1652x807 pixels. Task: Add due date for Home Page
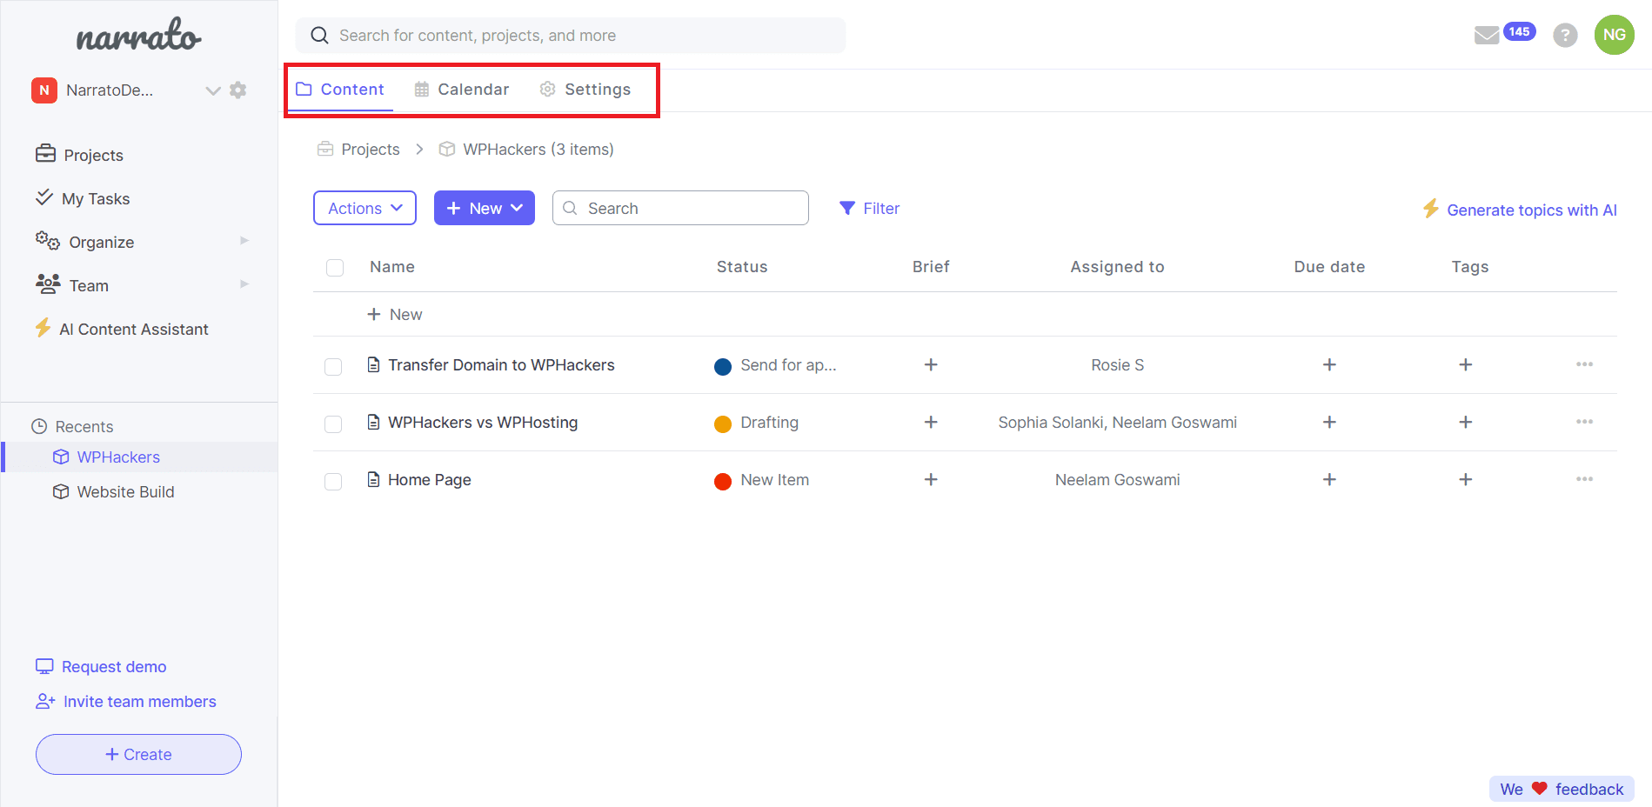click(1328, 480)
